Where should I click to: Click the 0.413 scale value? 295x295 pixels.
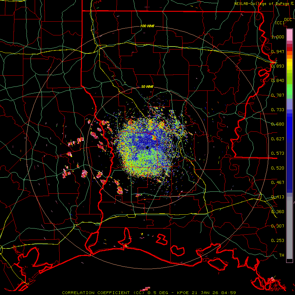click(278, 197)
